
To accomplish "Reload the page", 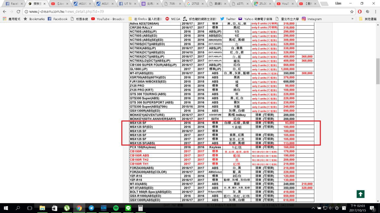I will (x=18, y=12).
